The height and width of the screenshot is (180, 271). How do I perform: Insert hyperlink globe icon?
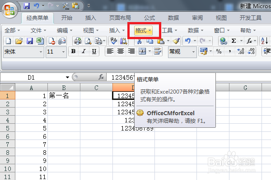[223, 41]
